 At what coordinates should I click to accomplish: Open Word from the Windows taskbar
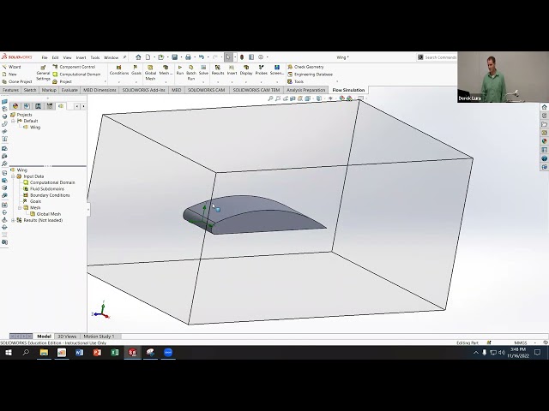pos(79,353)
